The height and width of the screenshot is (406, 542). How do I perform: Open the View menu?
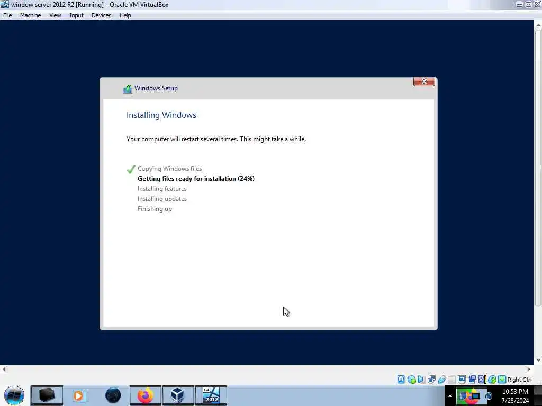tap(55, 15)
